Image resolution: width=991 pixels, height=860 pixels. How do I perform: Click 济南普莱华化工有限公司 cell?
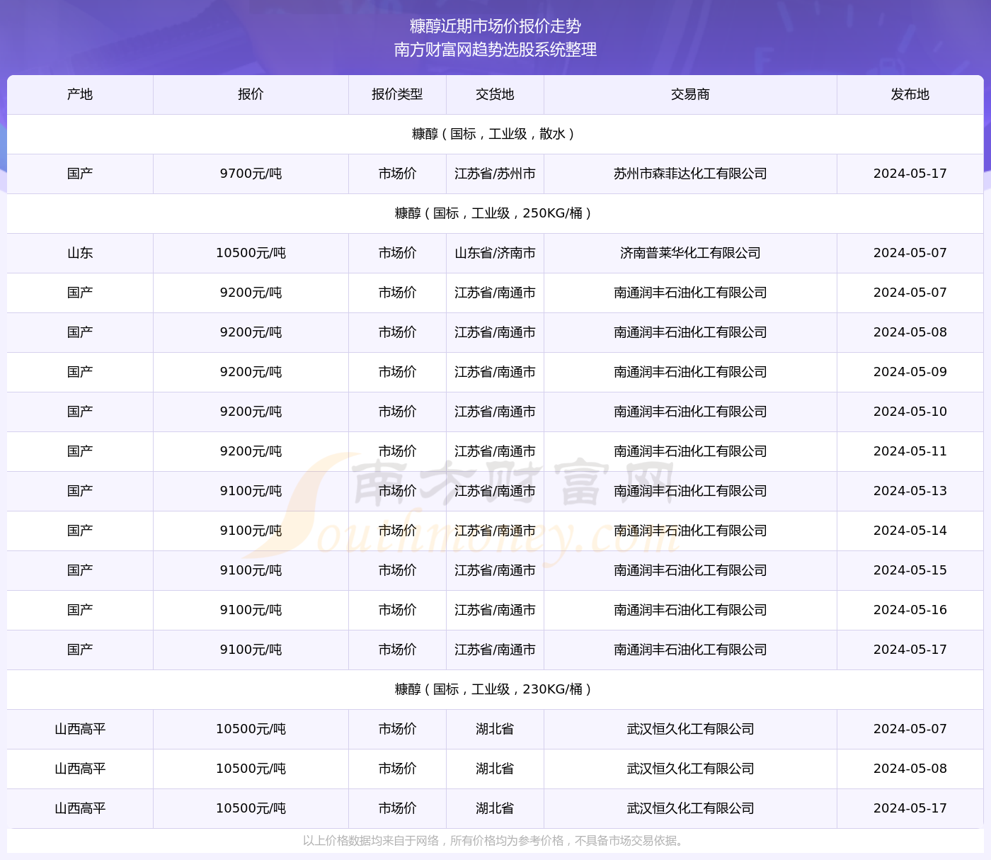pyautogui.click(x=690, y=253)
